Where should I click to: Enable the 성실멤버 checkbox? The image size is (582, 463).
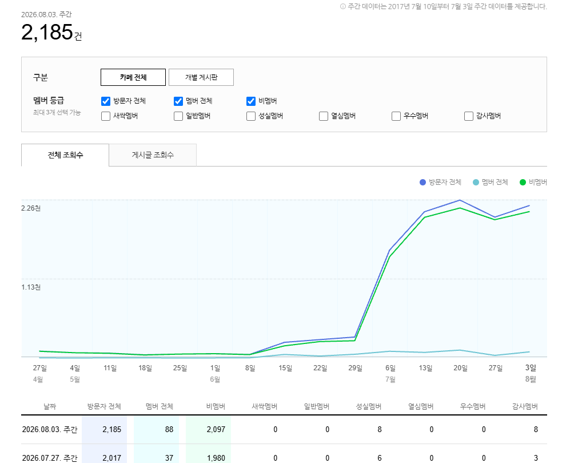tap(251, 116)
